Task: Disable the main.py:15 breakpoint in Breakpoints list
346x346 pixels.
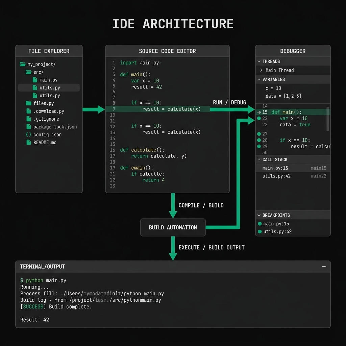Action: (260, 224)
